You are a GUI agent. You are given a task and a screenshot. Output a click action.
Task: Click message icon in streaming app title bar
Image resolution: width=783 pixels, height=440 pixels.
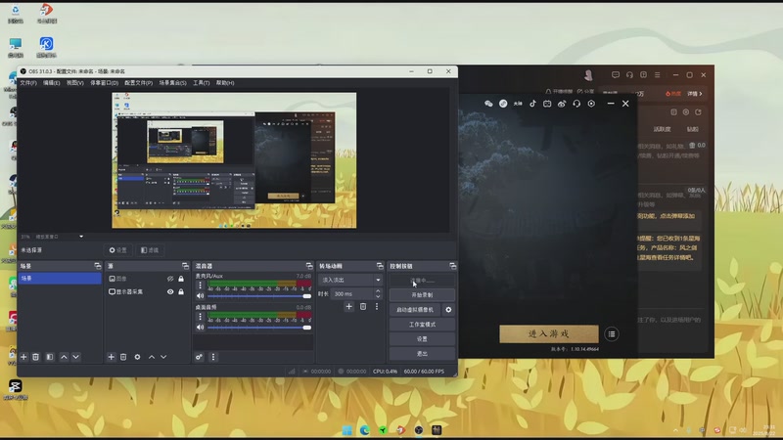(616, 75)
